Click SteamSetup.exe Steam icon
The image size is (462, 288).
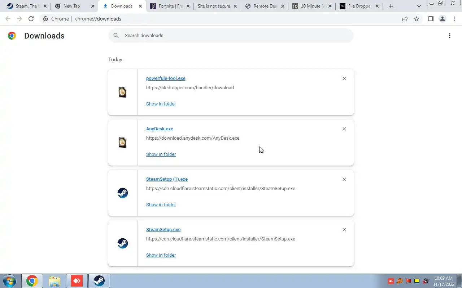(123, 243)
